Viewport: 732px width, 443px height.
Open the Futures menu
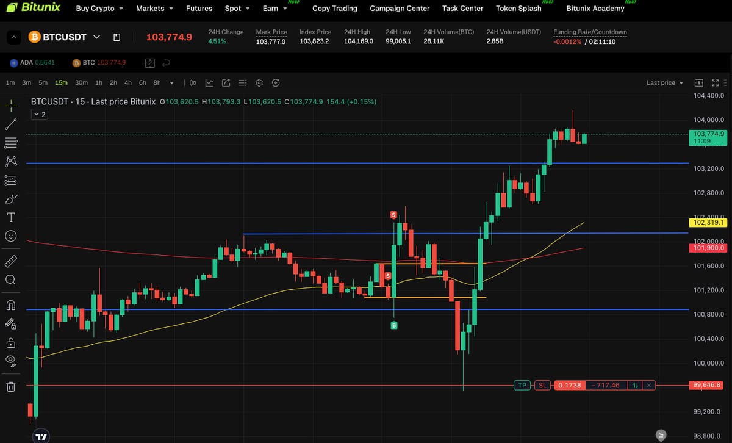click(x=199, y=9)
